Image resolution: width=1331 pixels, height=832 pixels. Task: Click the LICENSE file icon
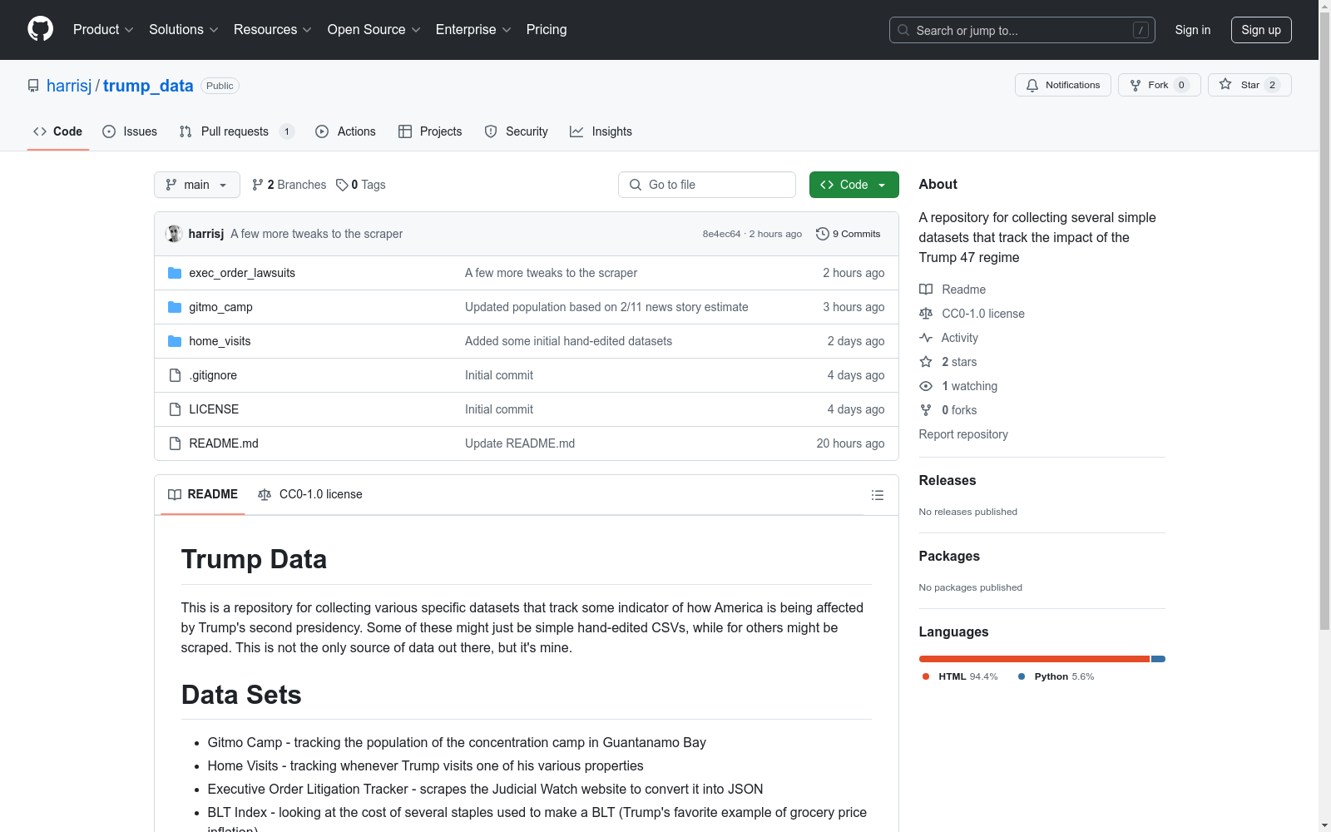(175, 409)
